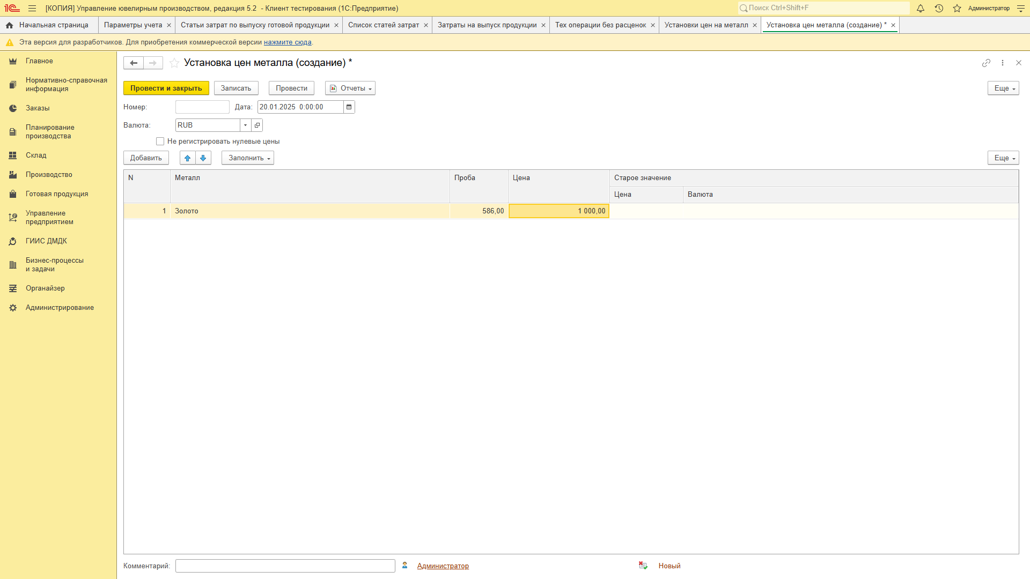This screenshot has height=579, width=1030.
Task: Open form's three-dot options menu
Action: coord(1003,63)
